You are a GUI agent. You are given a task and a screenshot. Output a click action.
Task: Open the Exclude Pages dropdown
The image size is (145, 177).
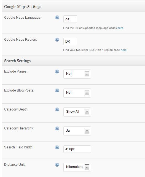coord(77,74)
